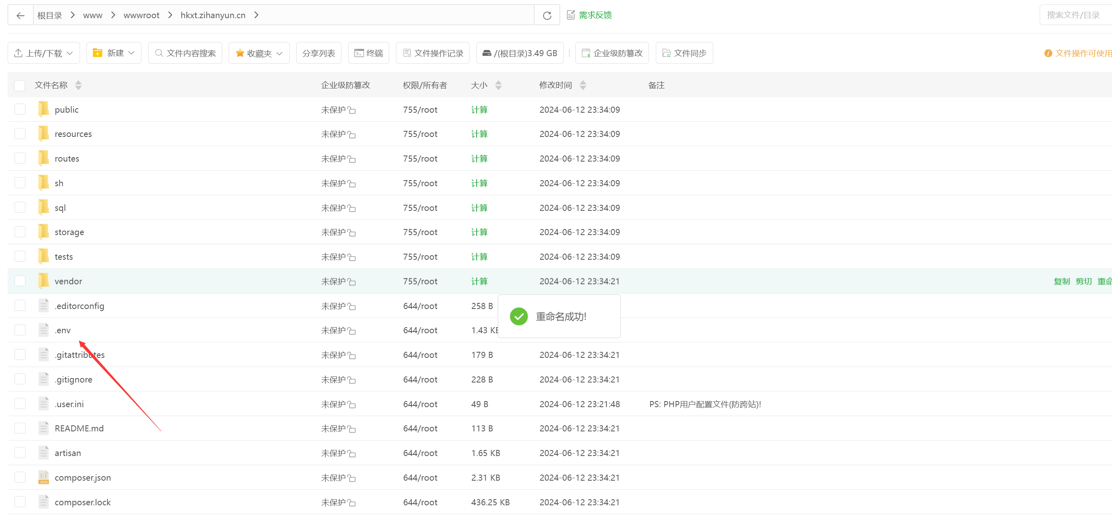1112x517 pixels.
Task: Click the 需求反馈 link
Action: point(589,15)
